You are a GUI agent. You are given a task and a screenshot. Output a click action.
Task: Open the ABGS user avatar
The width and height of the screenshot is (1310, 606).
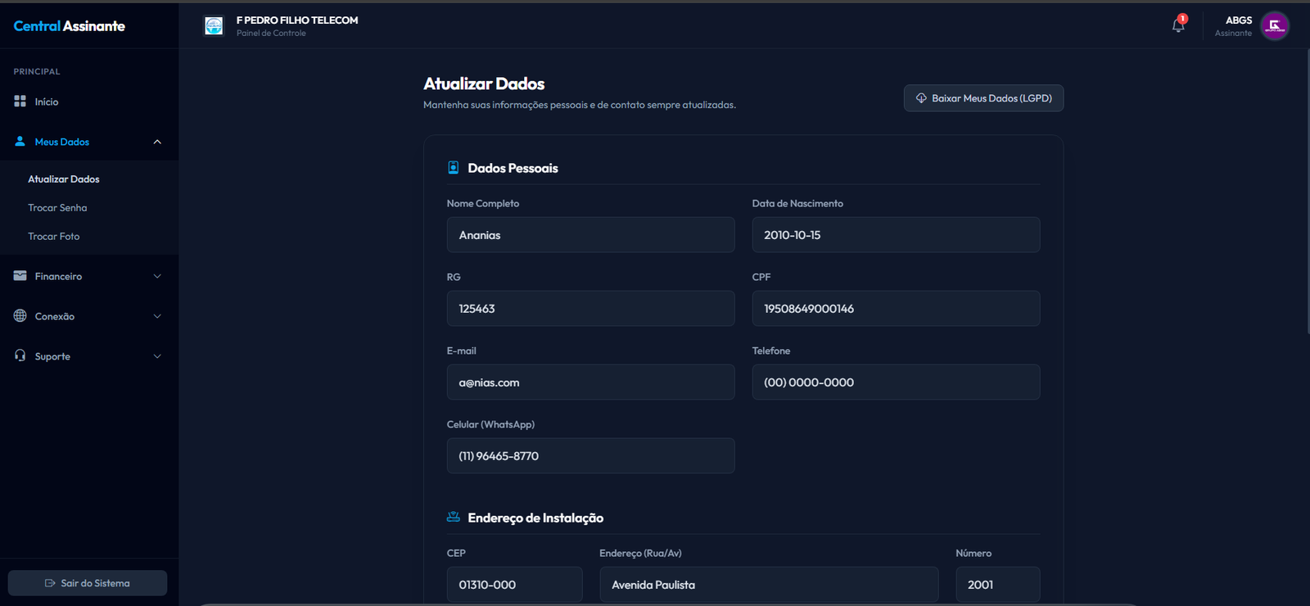(x=1274, y=25)
